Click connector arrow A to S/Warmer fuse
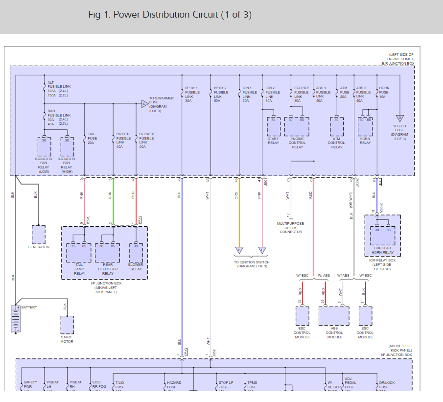 click(144, 104)
